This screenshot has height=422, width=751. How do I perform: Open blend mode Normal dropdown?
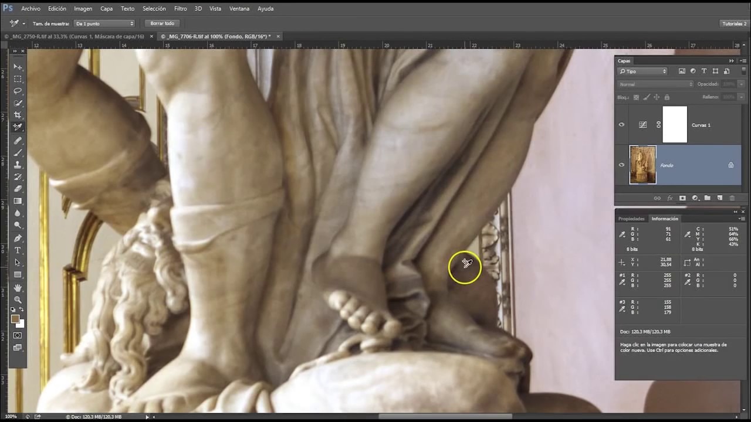point(655,84)
